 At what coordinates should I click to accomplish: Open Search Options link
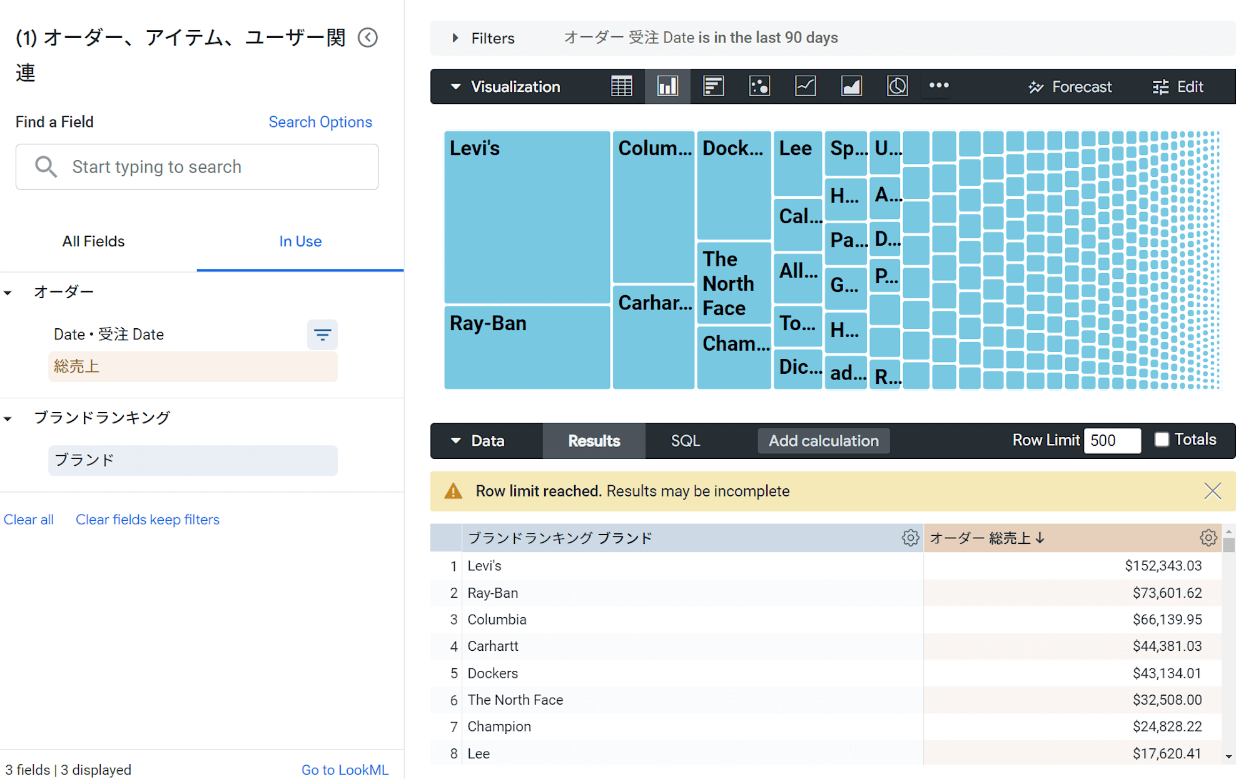pyautogui.click(x=320, y=122)
